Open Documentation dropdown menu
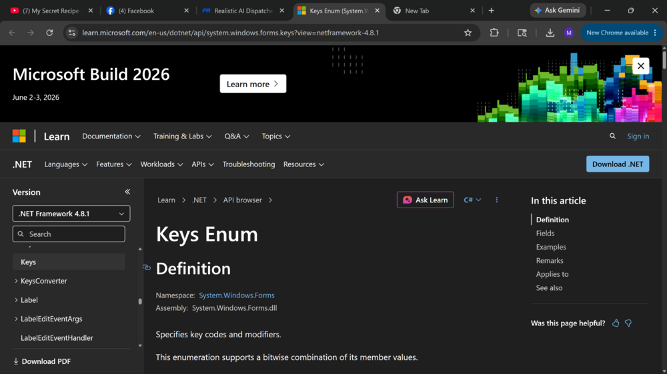 pos(111,136)
